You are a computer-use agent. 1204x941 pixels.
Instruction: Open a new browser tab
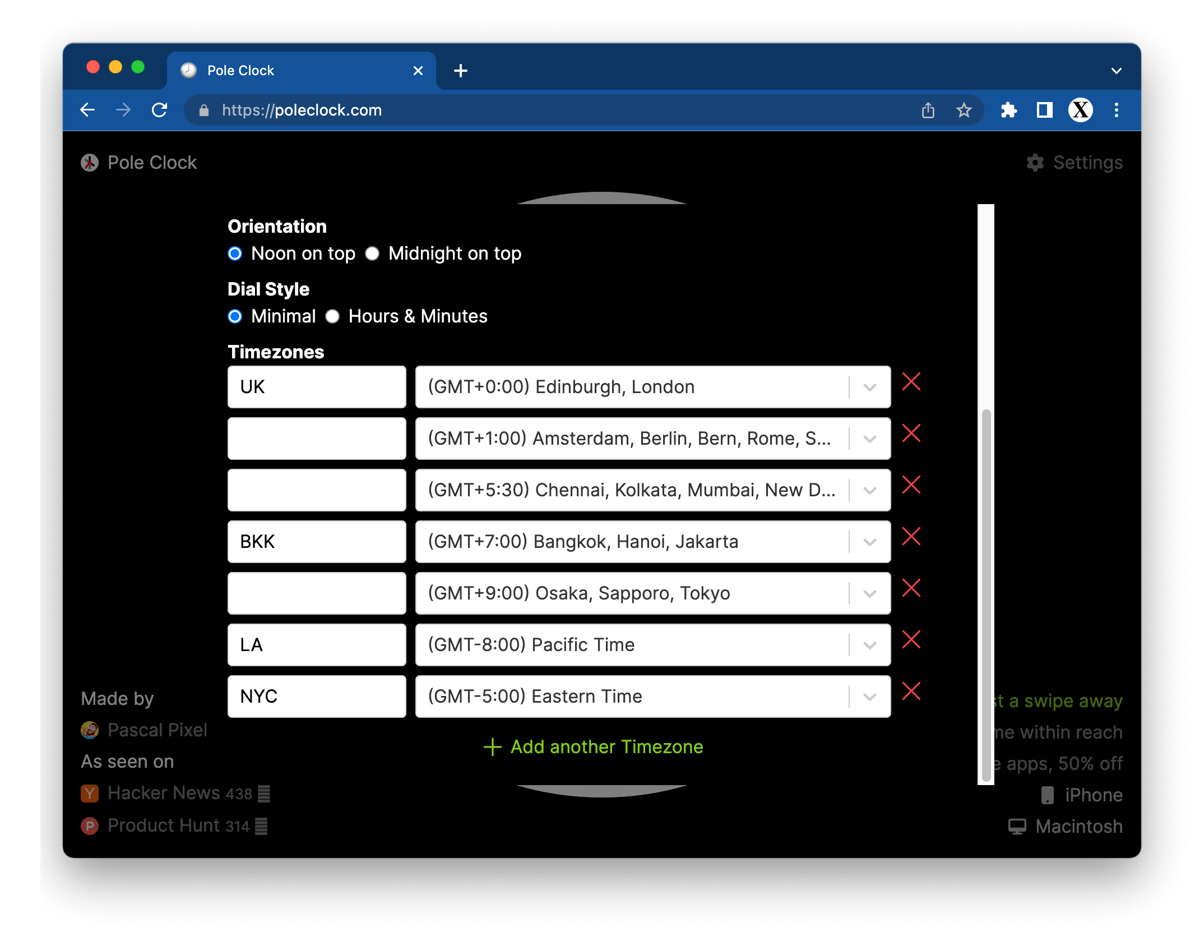[x=461, y=71]
